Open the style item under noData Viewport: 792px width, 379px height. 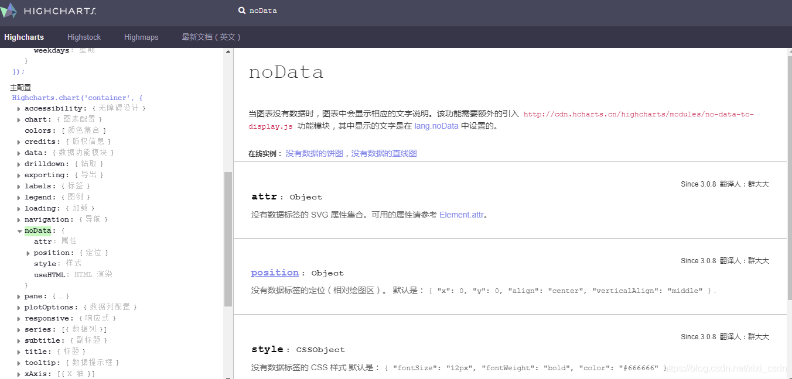[x=45, y=263]
